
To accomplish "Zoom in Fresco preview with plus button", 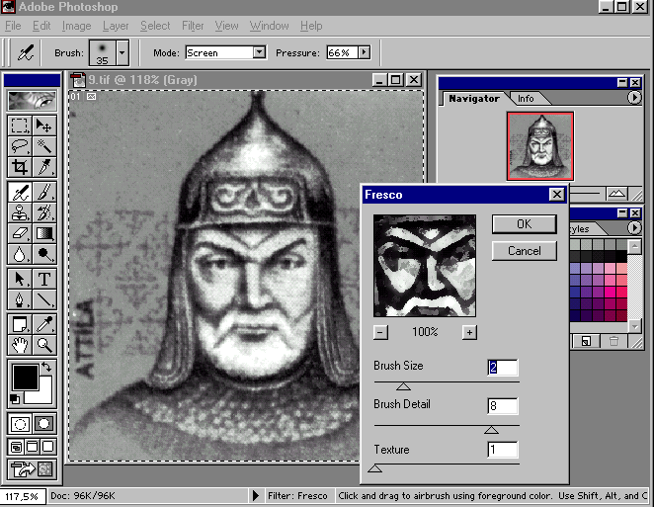I will [x=469, y=333].
